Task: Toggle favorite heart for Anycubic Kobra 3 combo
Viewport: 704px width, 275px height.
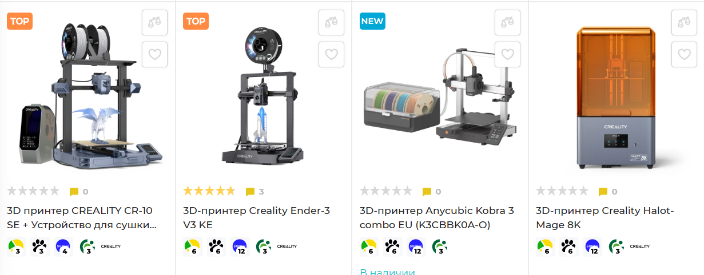Action: 507,54
